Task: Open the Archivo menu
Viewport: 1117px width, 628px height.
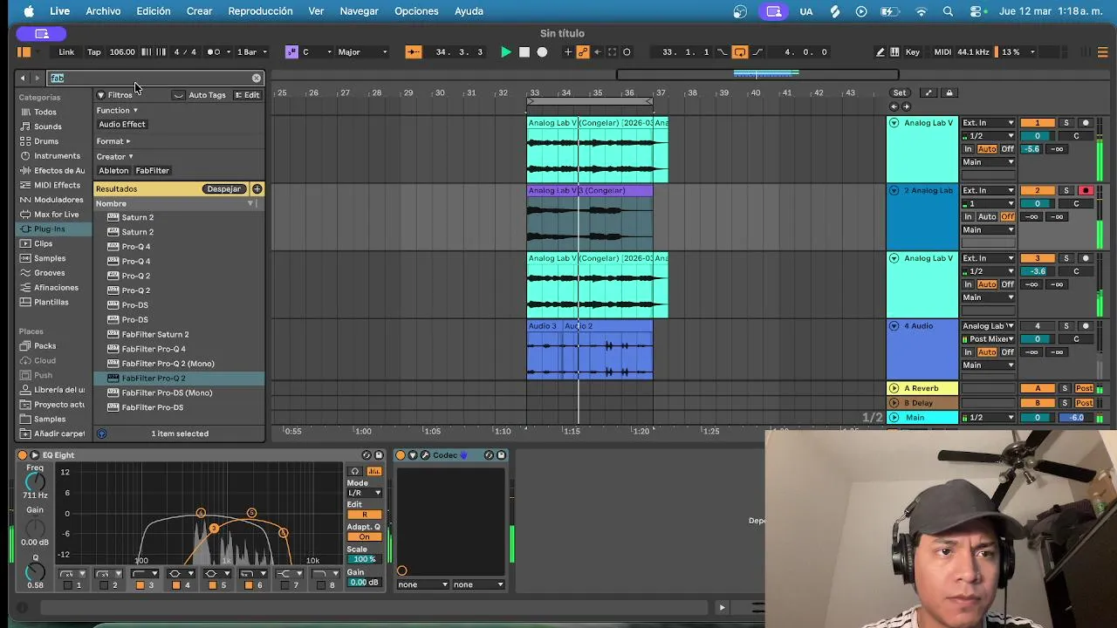Action: tap(103, 11)
